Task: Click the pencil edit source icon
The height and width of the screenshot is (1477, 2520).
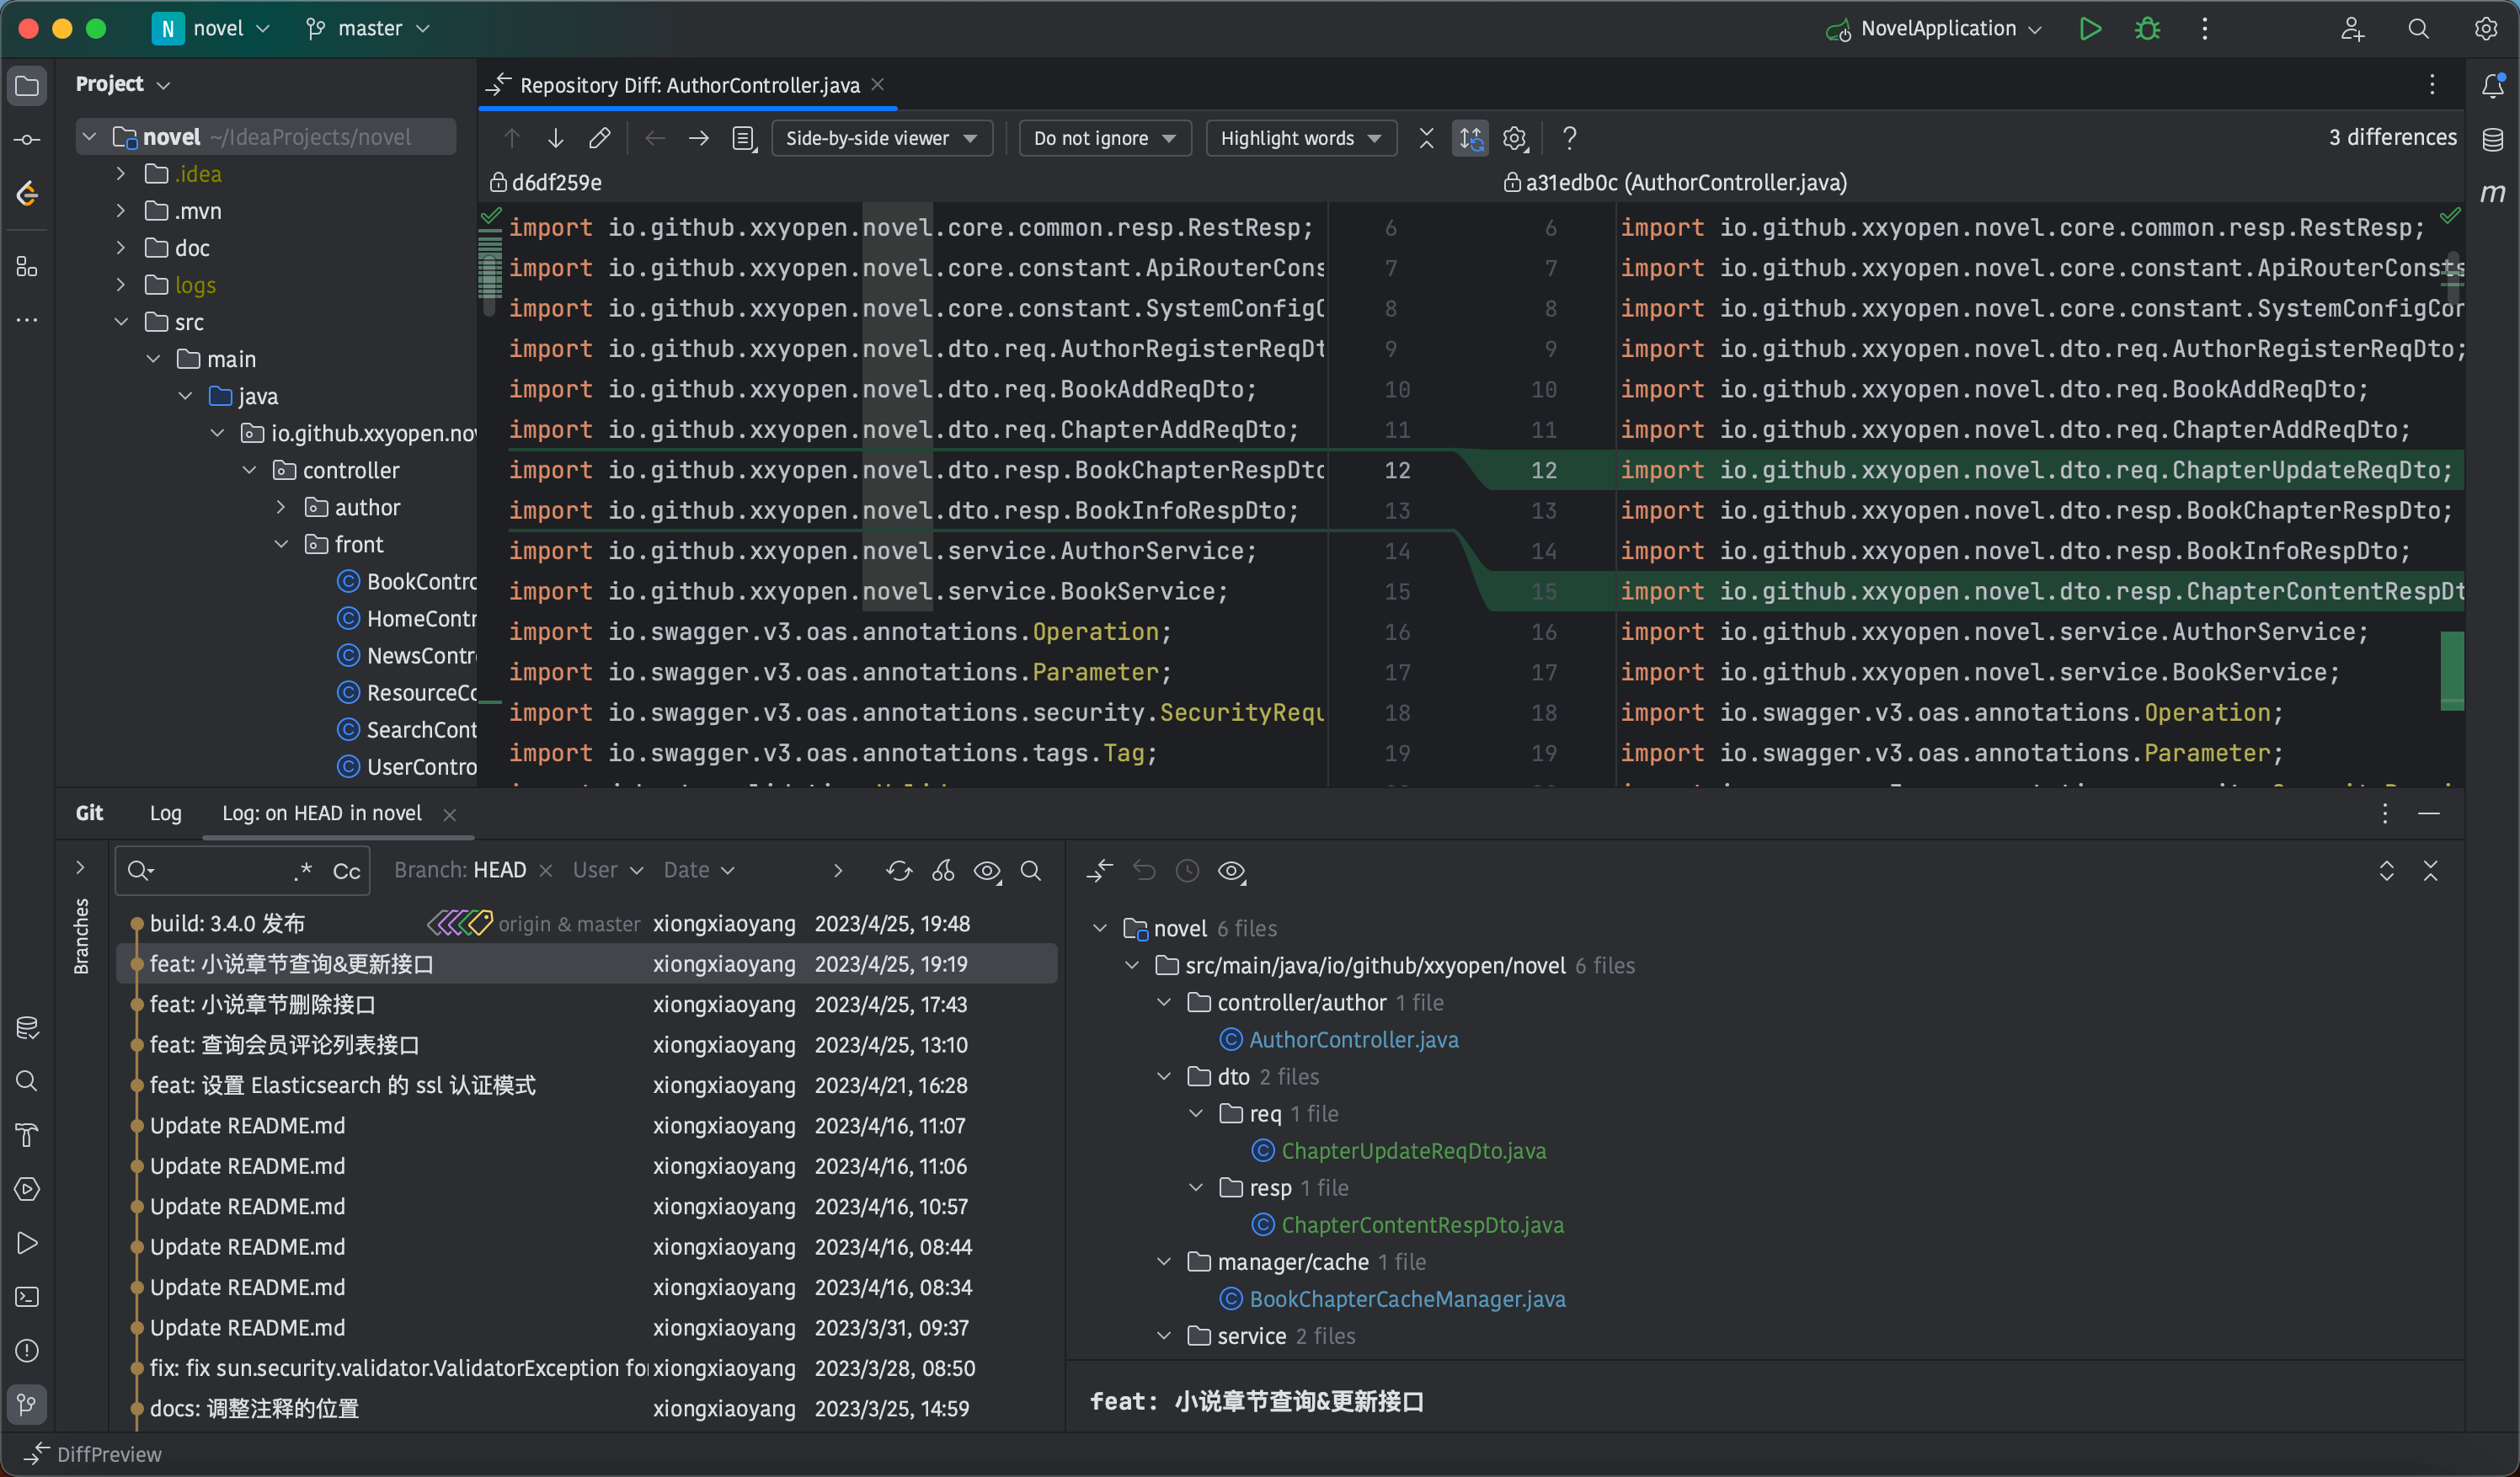Action: pos(599,138)
